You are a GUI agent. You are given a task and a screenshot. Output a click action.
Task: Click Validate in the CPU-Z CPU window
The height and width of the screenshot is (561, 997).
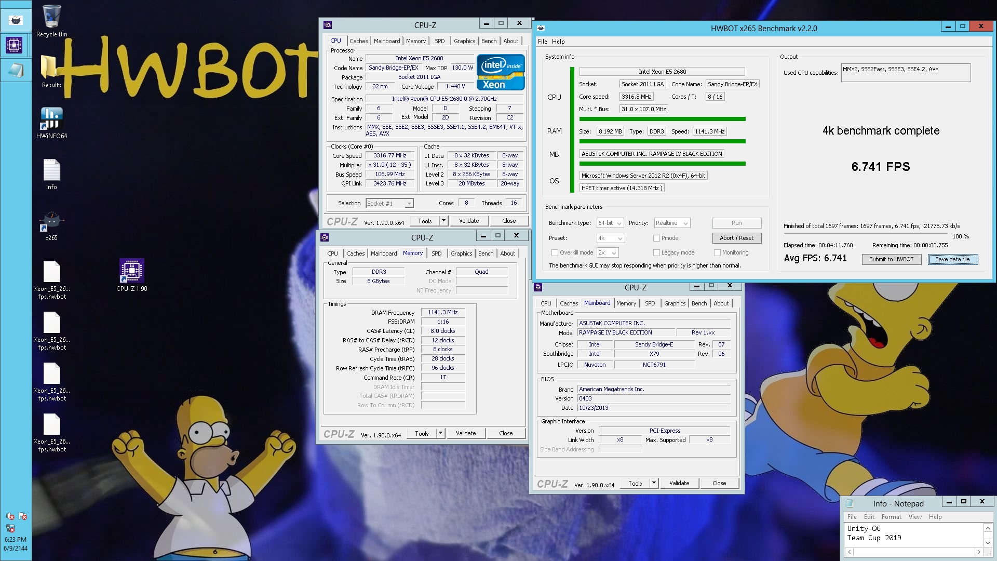(x=469, y=221)
